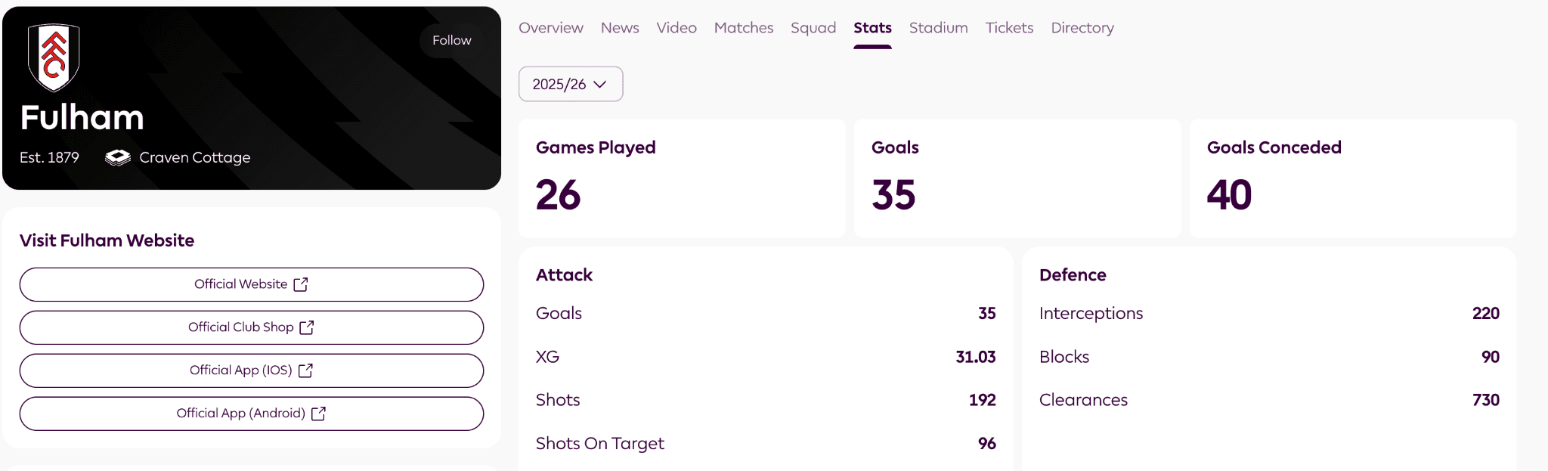Click the external link icon on Official App (Android)
Screen dimensions: 1548x471
click(x=318, y=414)
